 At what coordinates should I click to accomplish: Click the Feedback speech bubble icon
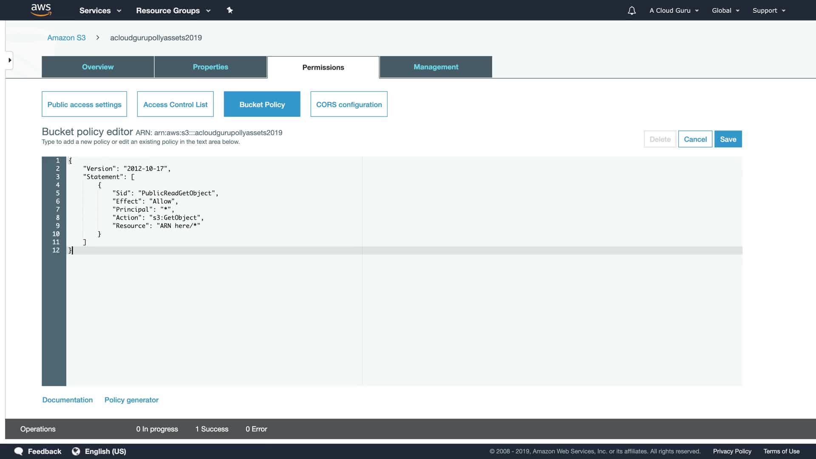[19, 451]
